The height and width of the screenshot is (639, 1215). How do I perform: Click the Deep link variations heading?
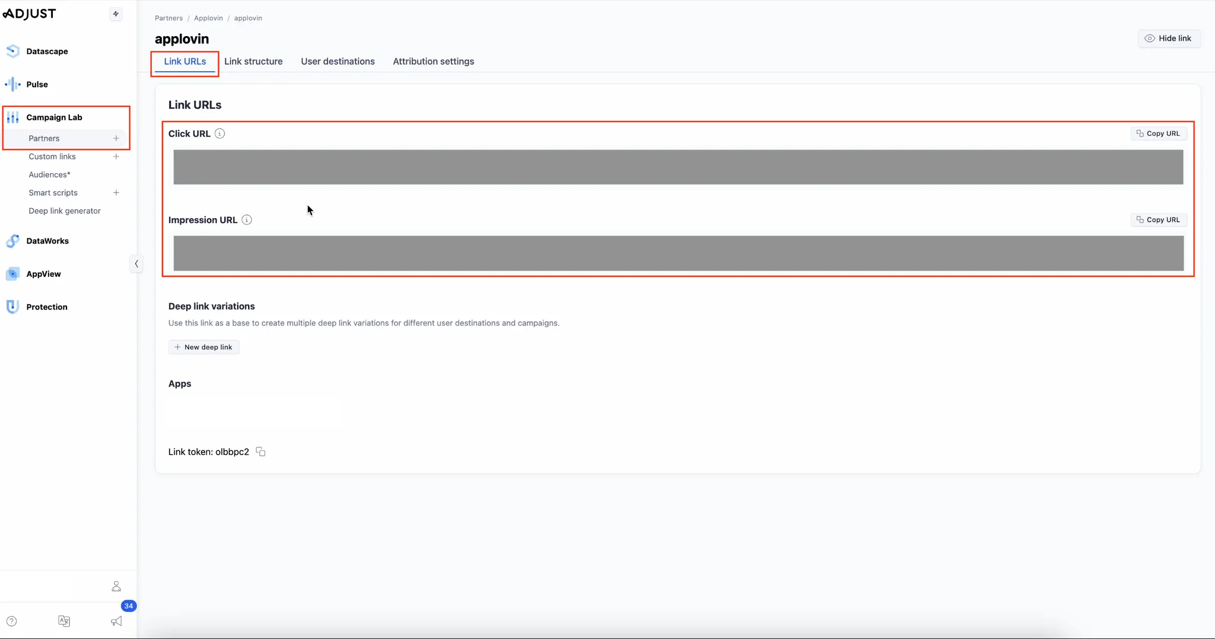tap(211, 306)
